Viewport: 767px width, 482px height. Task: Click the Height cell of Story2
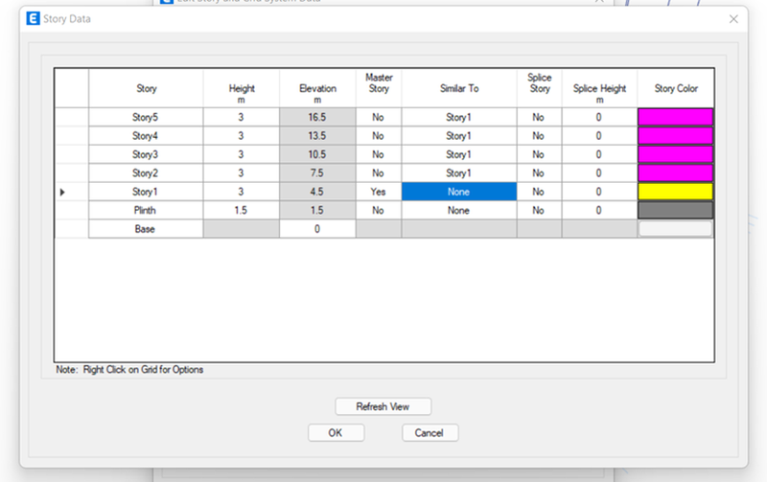[x=242, y=173]
